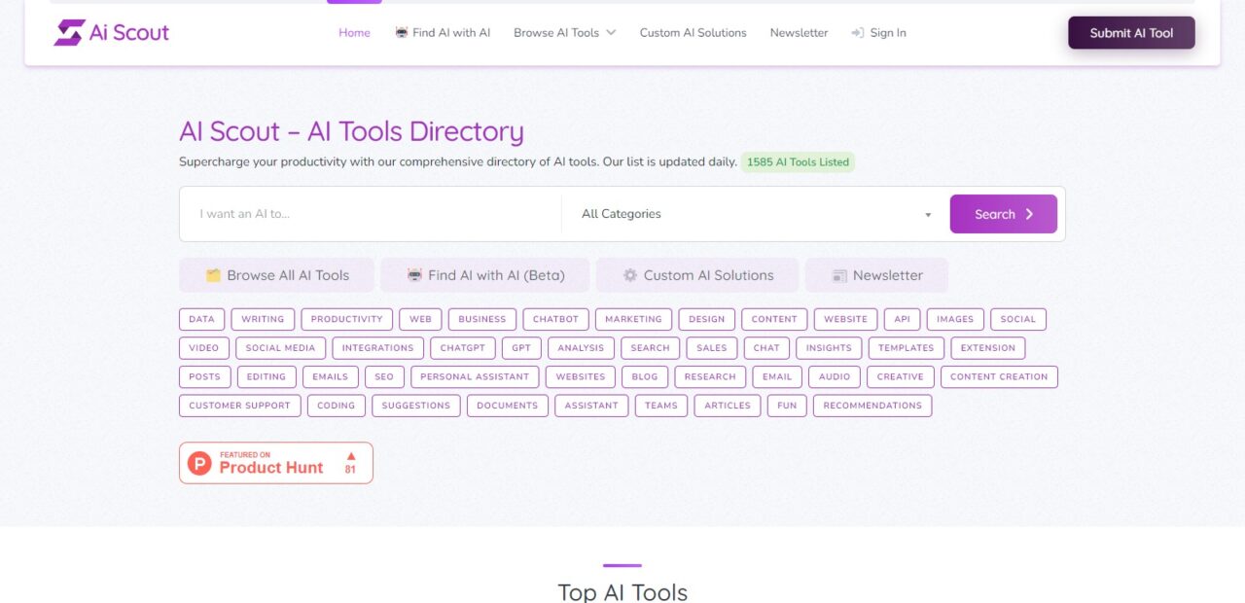
Task: Click the Product Hunt P logo badge
Action: coord(199,463)
